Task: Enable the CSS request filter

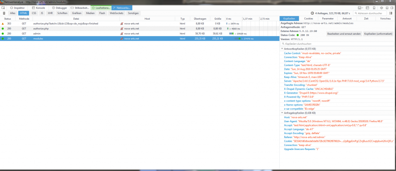Action: click(34, 13)
